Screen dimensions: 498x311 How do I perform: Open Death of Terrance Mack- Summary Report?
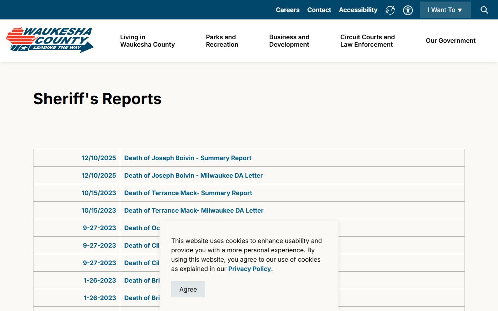[188, 193]
